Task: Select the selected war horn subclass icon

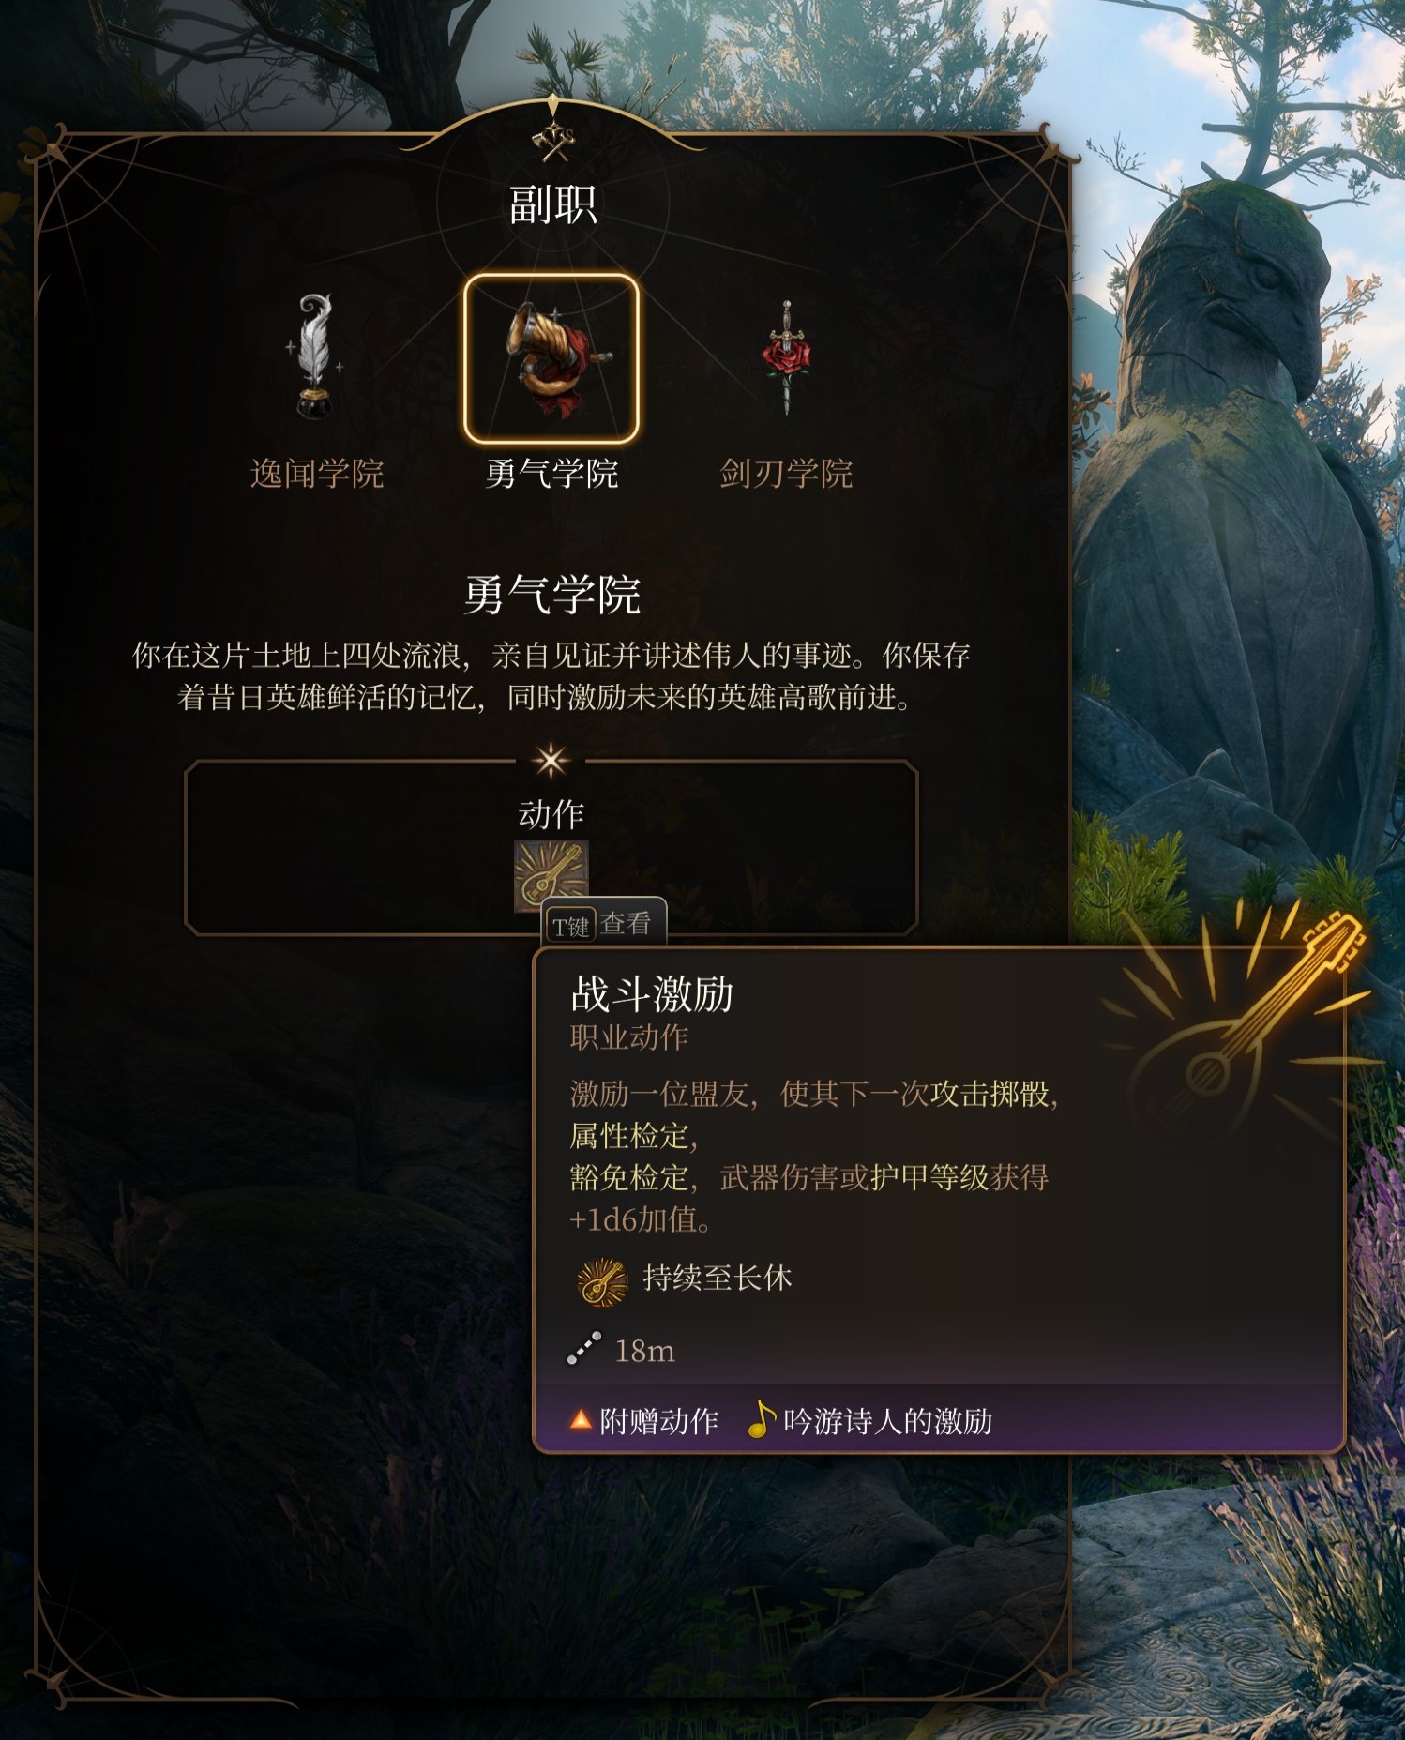Action: [x=551, y=358]
